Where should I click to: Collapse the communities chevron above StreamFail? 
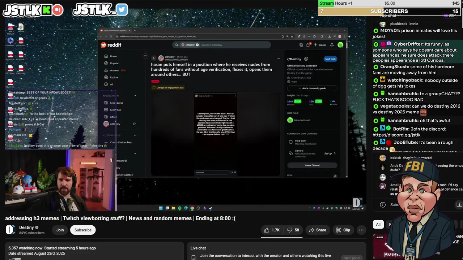[135, 153]
